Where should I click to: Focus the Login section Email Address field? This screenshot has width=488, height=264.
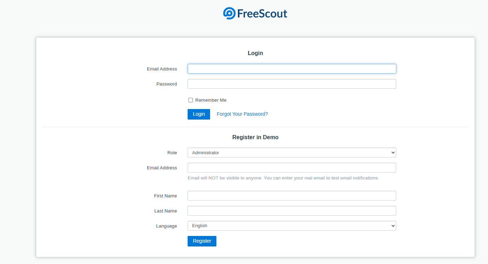[x=292, y=69]
